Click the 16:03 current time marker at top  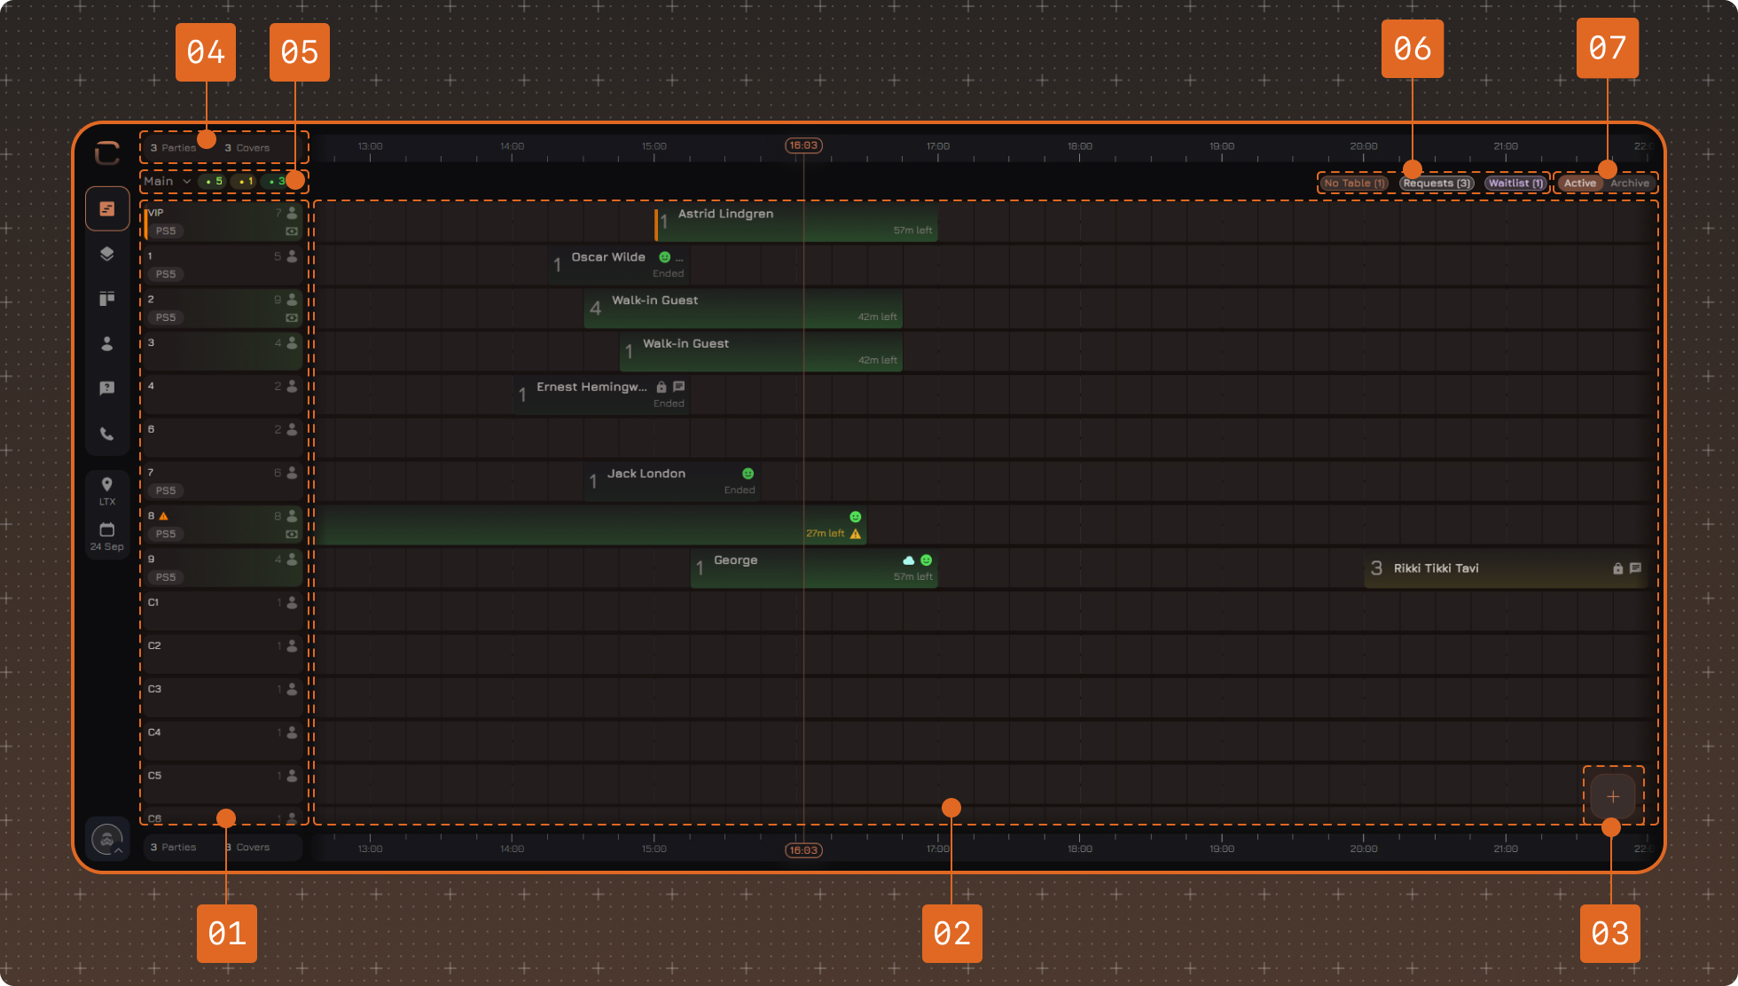803,145
